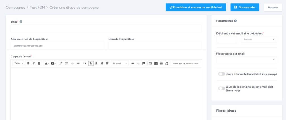Viewport: 286px width, 120px height.
Task: Open the background color picker
Action: (x=53, y=63)
